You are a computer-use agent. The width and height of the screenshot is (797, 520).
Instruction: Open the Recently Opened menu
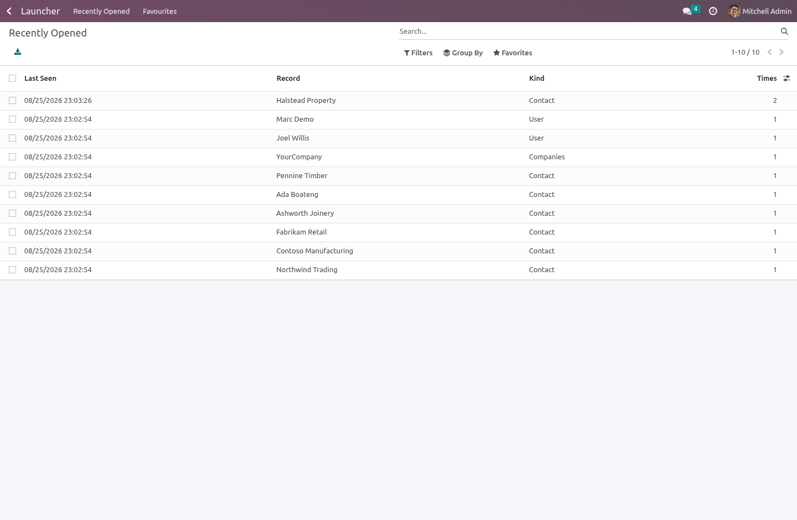point(101,11)
